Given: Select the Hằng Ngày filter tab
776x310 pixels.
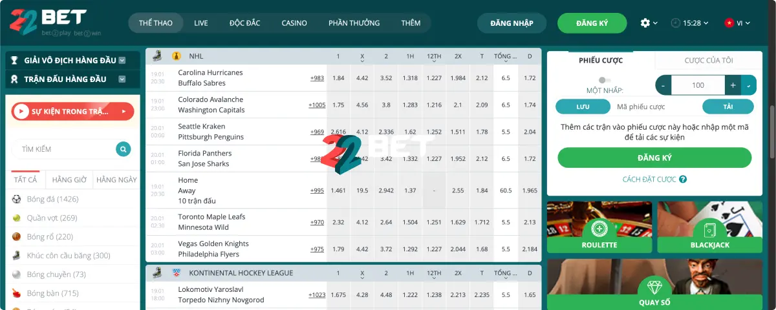Looking at the screenshot, I should (x=116, y=180).
